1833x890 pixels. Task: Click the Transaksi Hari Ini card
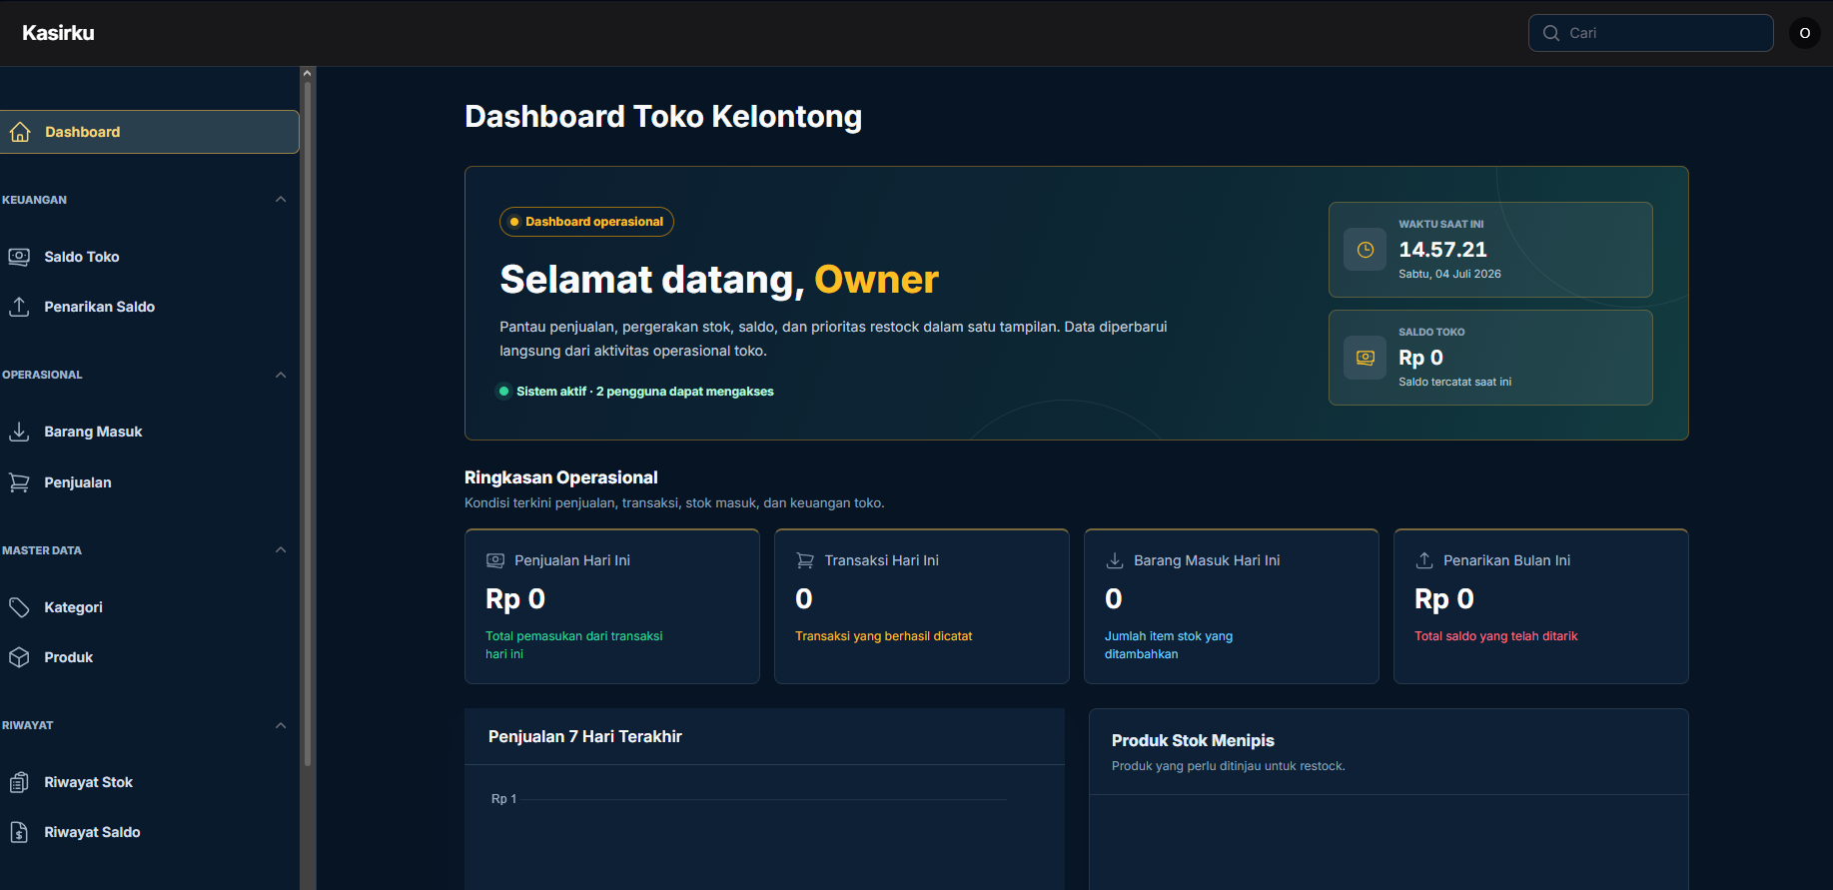(922, 606)
